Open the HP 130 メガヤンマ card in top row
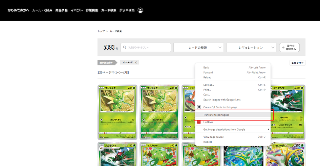Viewport: 320px width, 166px height. [288, 112]
